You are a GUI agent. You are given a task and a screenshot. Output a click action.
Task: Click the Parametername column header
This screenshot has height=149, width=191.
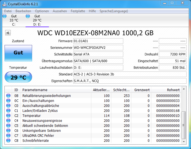[x=56, y=90]
